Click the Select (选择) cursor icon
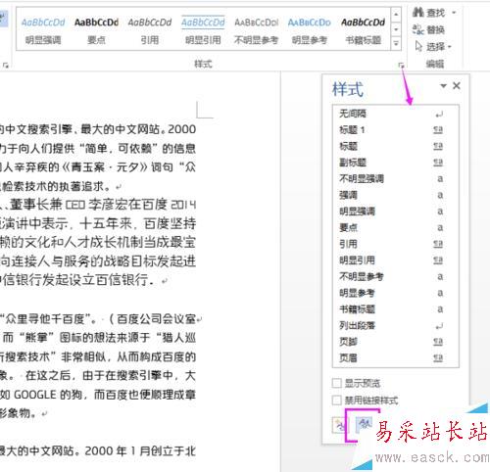 coord(418,46)
